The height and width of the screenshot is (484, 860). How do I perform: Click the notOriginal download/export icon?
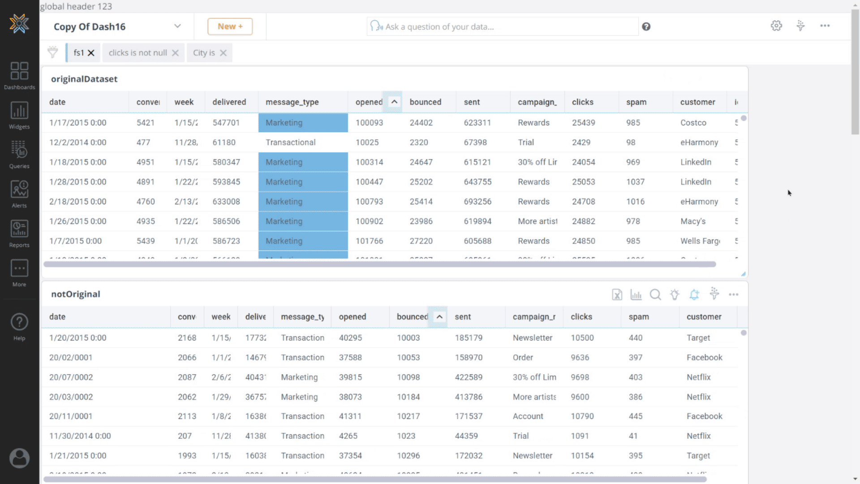click(x=617, y=294)
